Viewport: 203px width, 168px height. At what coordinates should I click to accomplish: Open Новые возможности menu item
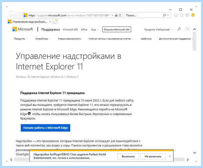(x=70, y=39)
